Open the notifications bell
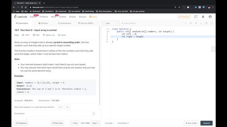The height and width of the screenshot is (127, 227). pyautogui.click(x=203, y=17)
